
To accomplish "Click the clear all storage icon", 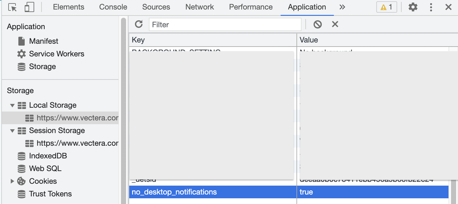I will (317, 24).
